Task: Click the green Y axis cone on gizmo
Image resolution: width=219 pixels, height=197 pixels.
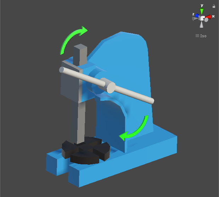Action: pos(202,11)
